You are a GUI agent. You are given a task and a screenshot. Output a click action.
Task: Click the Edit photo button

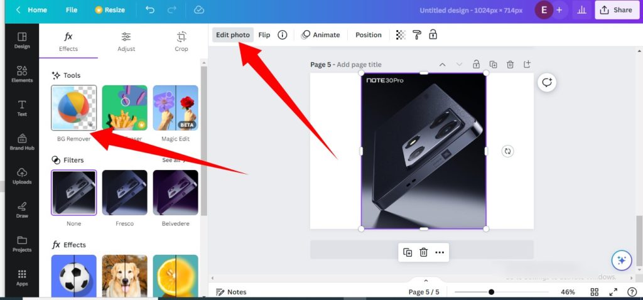point(233,35)
